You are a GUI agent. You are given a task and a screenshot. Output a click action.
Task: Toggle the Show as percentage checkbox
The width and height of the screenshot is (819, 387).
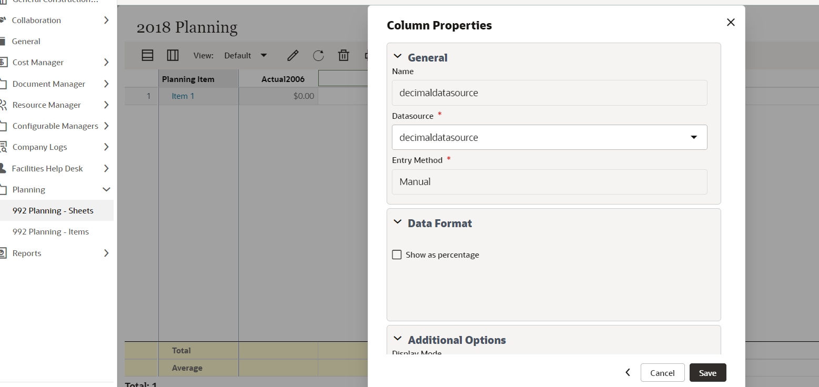(397, 254)
